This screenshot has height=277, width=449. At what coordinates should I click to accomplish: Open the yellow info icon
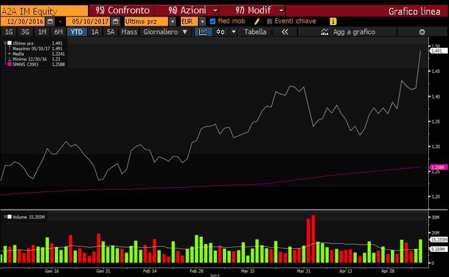click(x=333, y=21)
